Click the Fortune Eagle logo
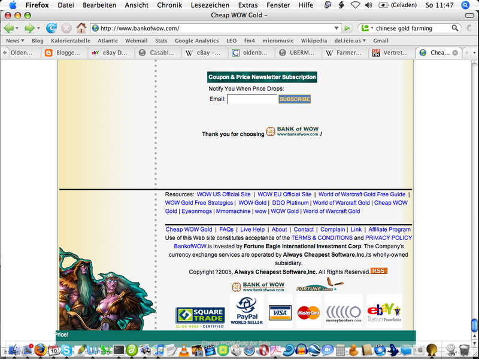 pos(320,285)
